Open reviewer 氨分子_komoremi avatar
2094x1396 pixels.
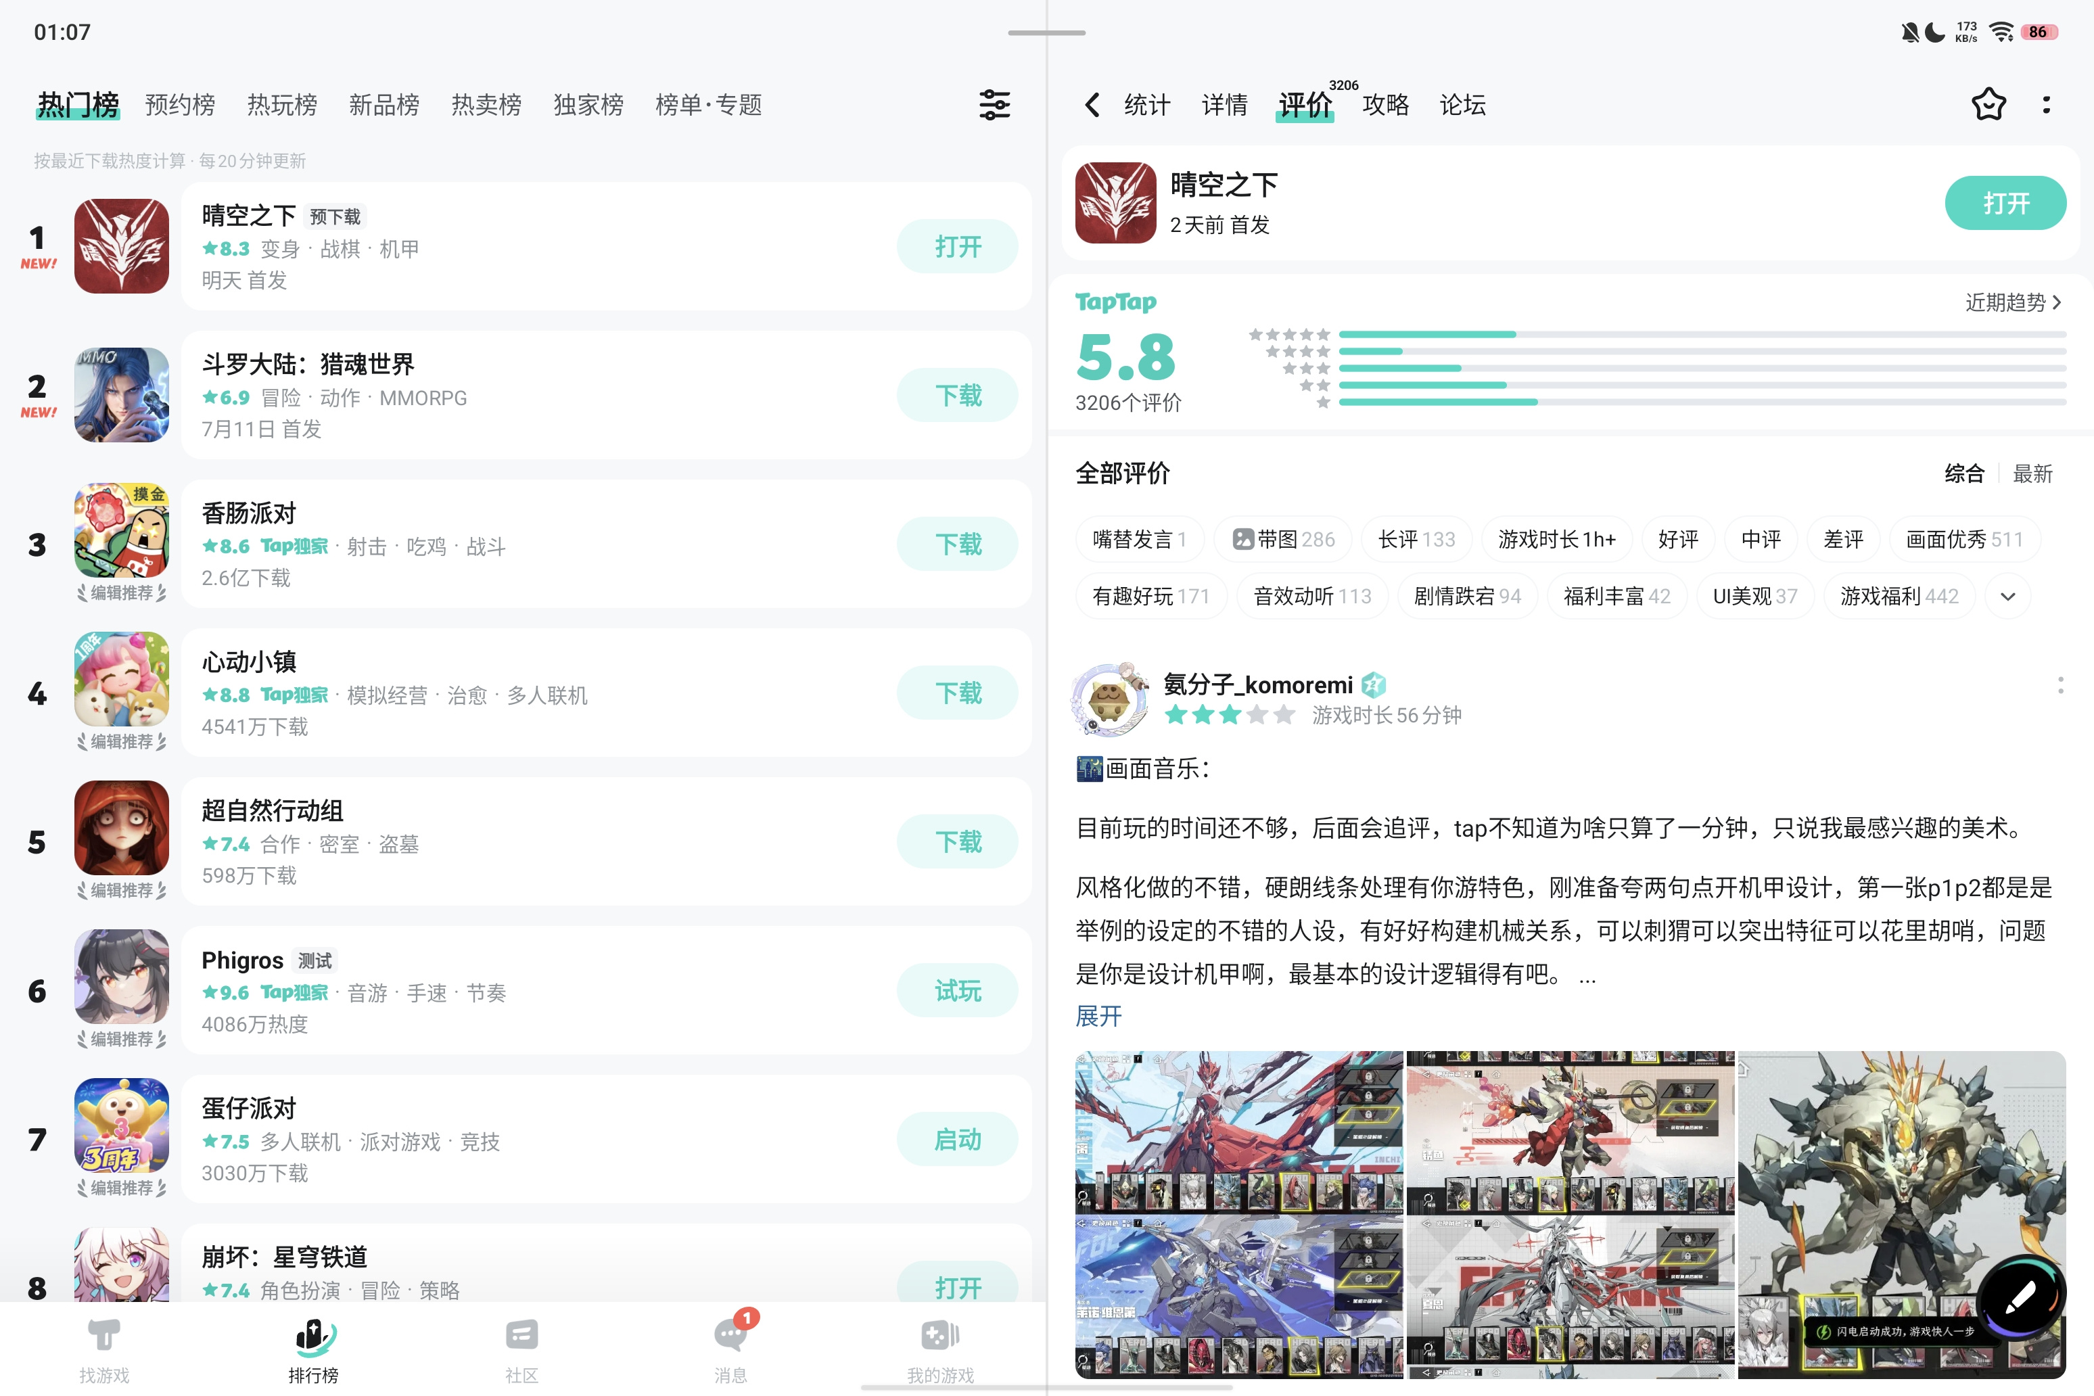coord(1109,699)
